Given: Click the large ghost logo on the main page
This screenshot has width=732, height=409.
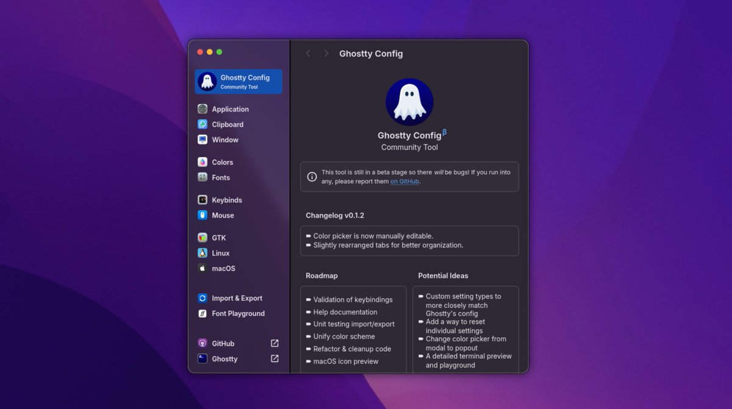Looking at the screenshot, I should click(409, 102).
